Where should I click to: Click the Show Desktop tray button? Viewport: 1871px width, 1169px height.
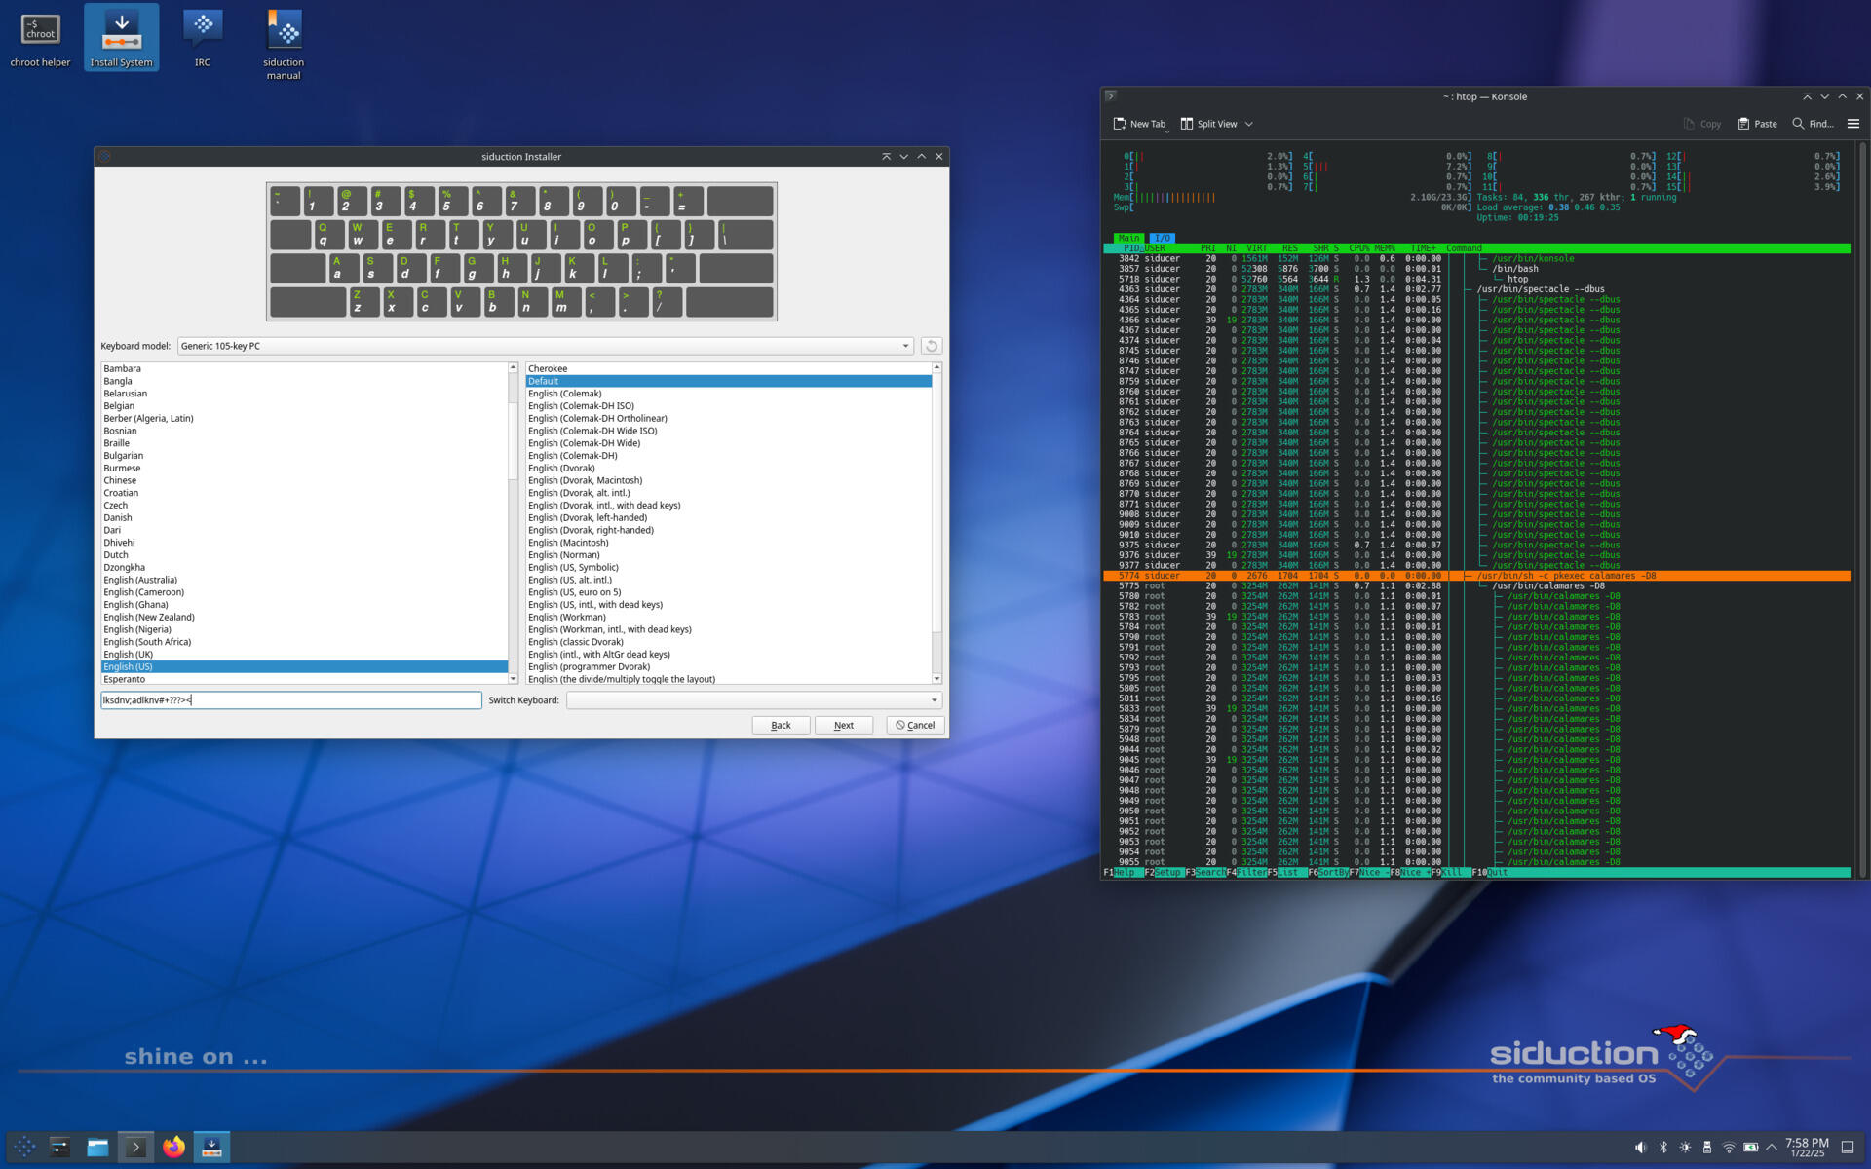(1847, 1148)
